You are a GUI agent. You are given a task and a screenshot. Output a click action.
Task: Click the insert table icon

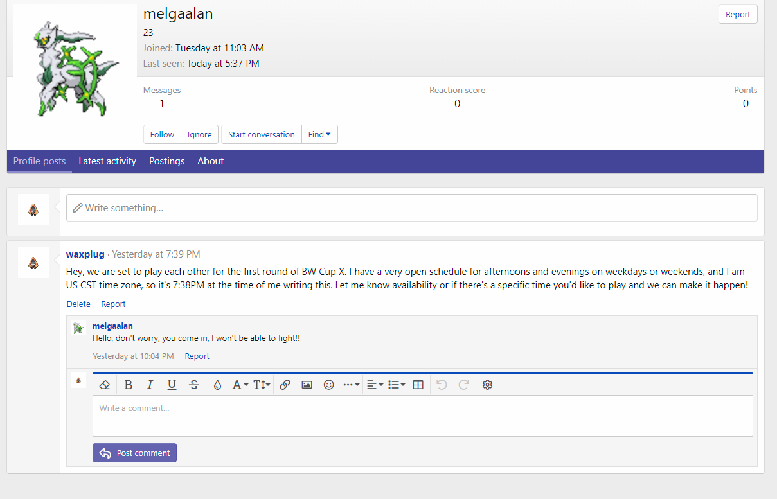(x=418, y=385)
